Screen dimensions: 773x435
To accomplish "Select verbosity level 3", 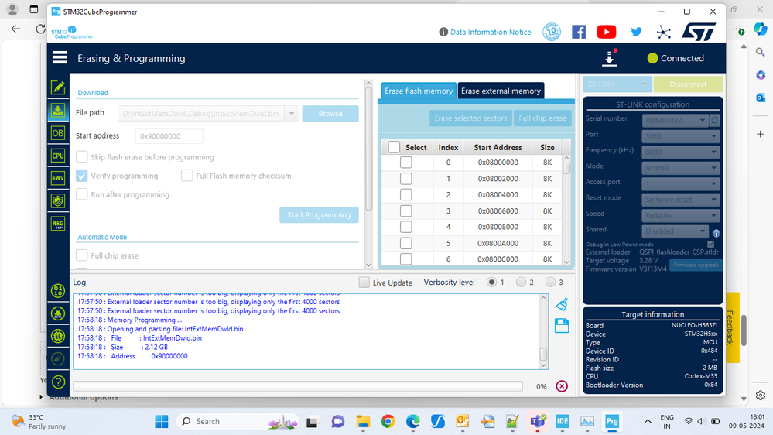I will (551, 282).
